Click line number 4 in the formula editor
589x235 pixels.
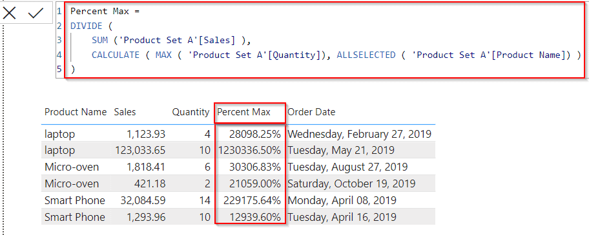pos(59,55)
